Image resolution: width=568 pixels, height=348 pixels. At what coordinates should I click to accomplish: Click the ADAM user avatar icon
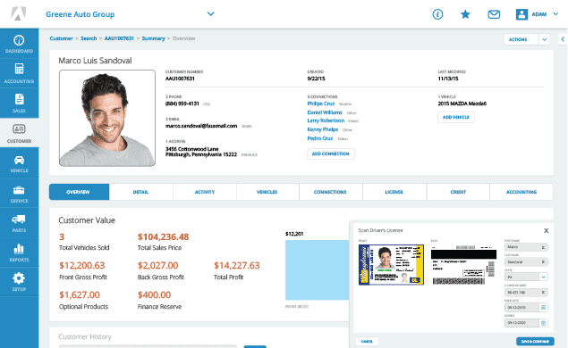(521, 14)
